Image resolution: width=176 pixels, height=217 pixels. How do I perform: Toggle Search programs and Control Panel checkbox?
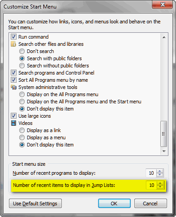pos(13,73)
